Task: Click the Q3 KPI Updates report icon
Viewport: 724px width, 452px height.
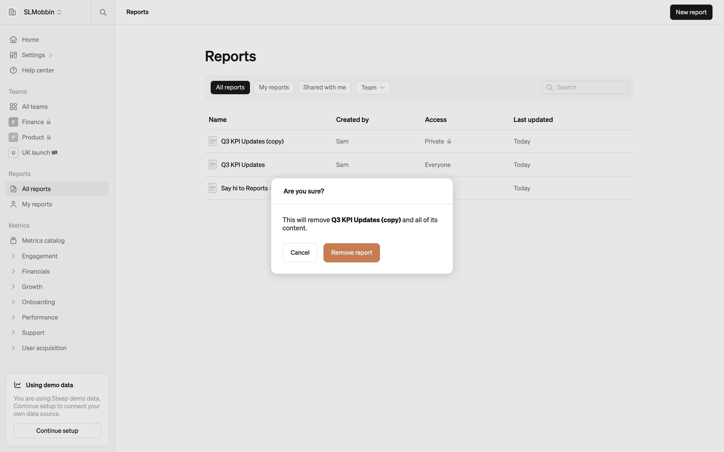Action: click(213, 165)
